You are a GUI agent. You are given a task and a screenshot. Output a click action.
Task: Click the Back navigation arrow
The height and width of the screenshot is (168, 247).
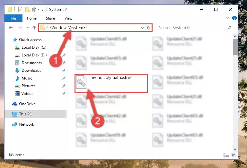pyautogui.click(x=11, y=28)
